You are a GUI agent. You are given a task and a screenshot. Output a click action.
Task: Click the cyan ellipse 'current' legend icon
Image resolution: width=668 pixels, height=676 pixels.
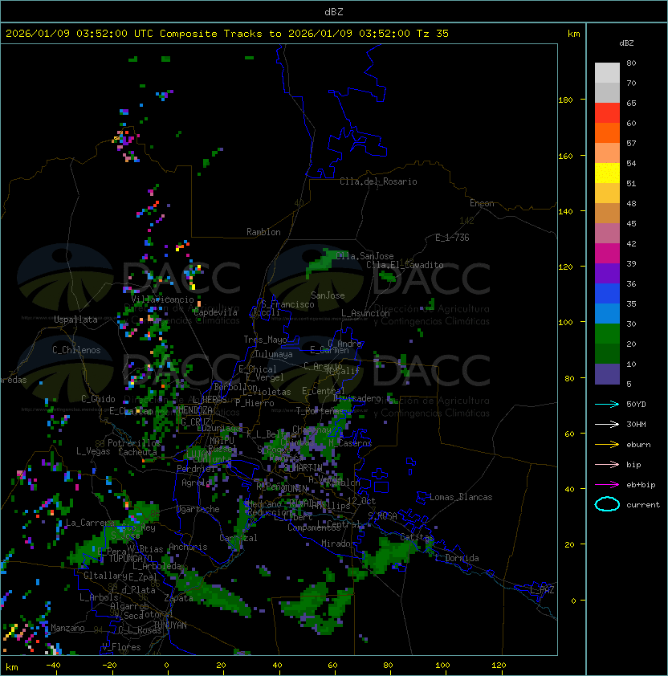(x=607, y=504)
